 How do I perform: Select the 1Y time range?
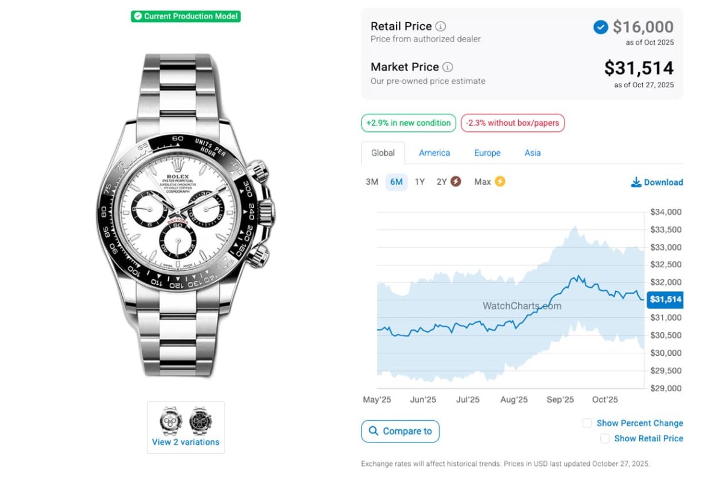click(x=419, y=182)
